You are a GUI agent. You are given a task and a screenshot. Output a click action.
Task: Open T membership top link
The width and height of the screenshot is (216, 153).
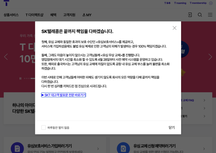point(198,3)
